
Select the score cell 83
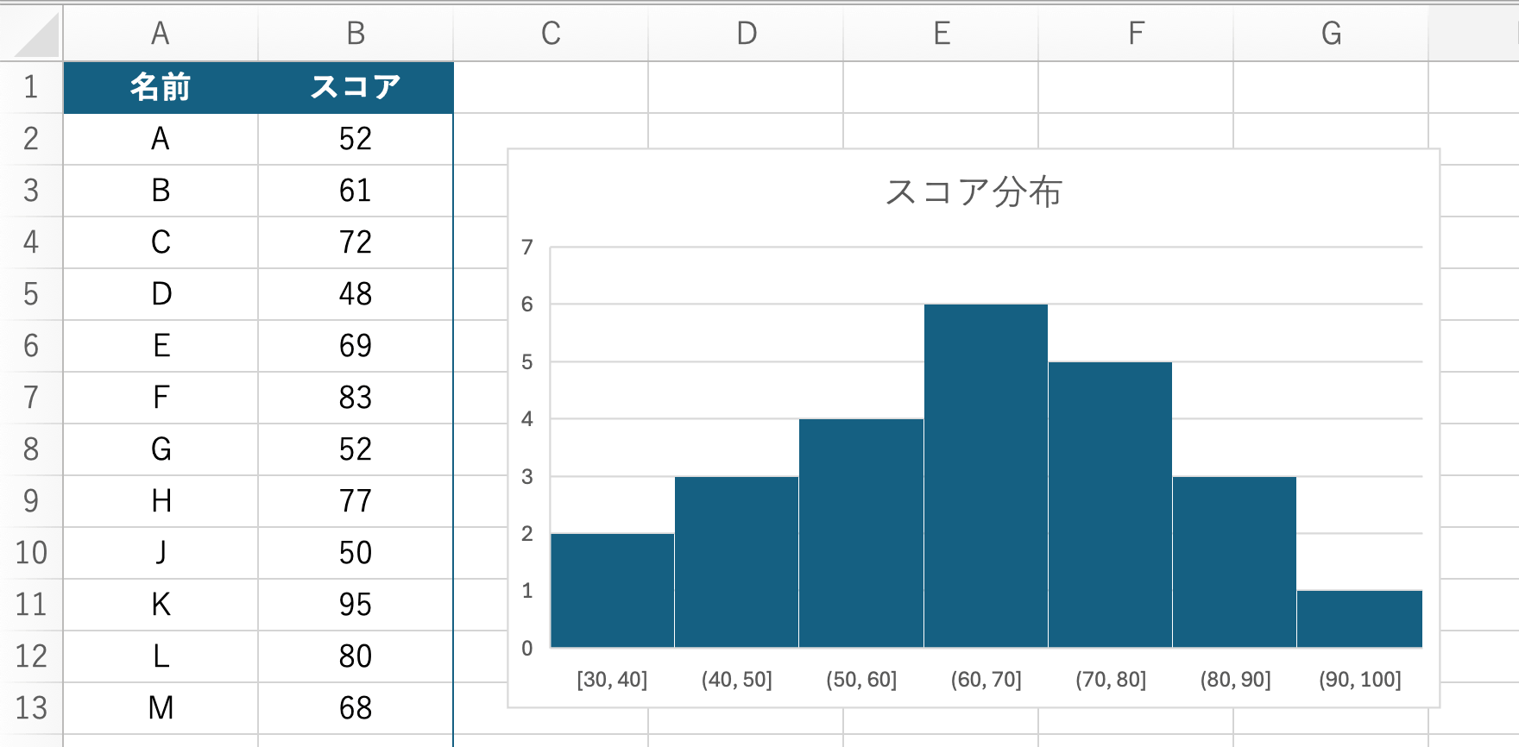[356, 398]
